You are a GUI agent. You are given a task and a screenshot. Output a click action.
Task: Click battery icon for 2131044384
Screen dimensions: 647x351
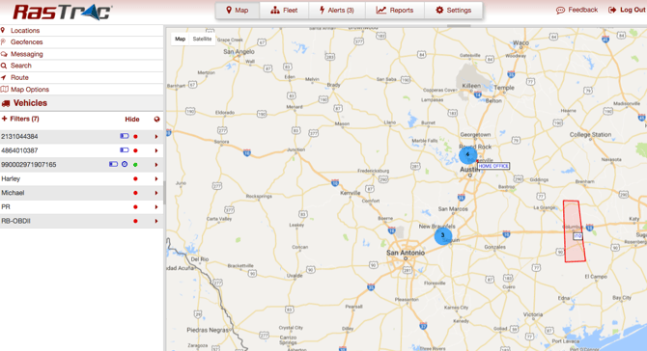(125, 136)
